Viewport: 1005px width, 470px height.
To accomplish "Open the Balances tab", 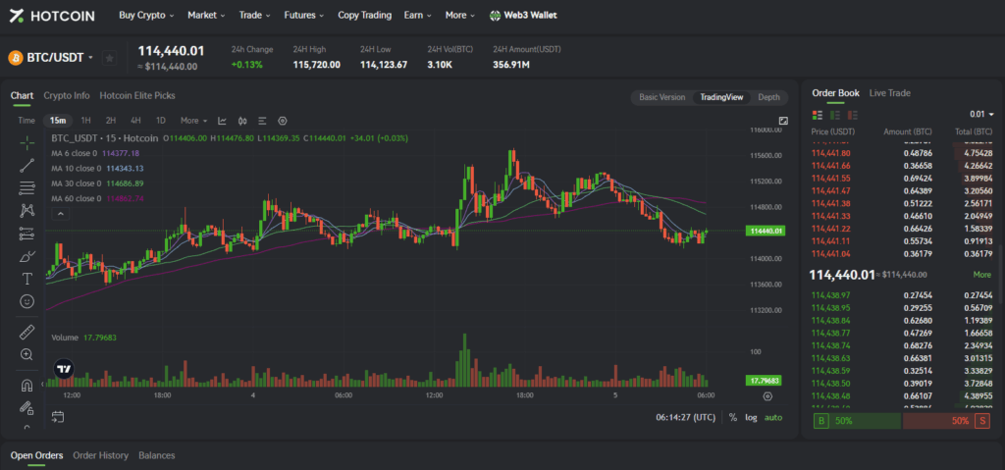I will pyautogui.click(x=156, y=455).
